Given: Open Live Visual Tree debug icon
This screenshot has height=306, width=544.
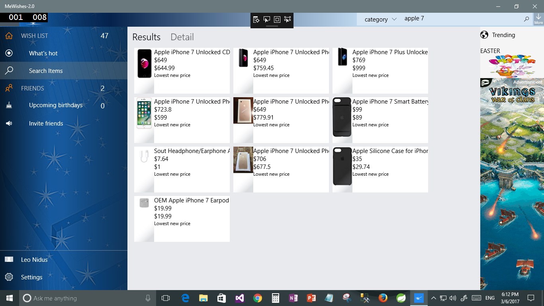Looking at the screenshot, I should [256, 20].
